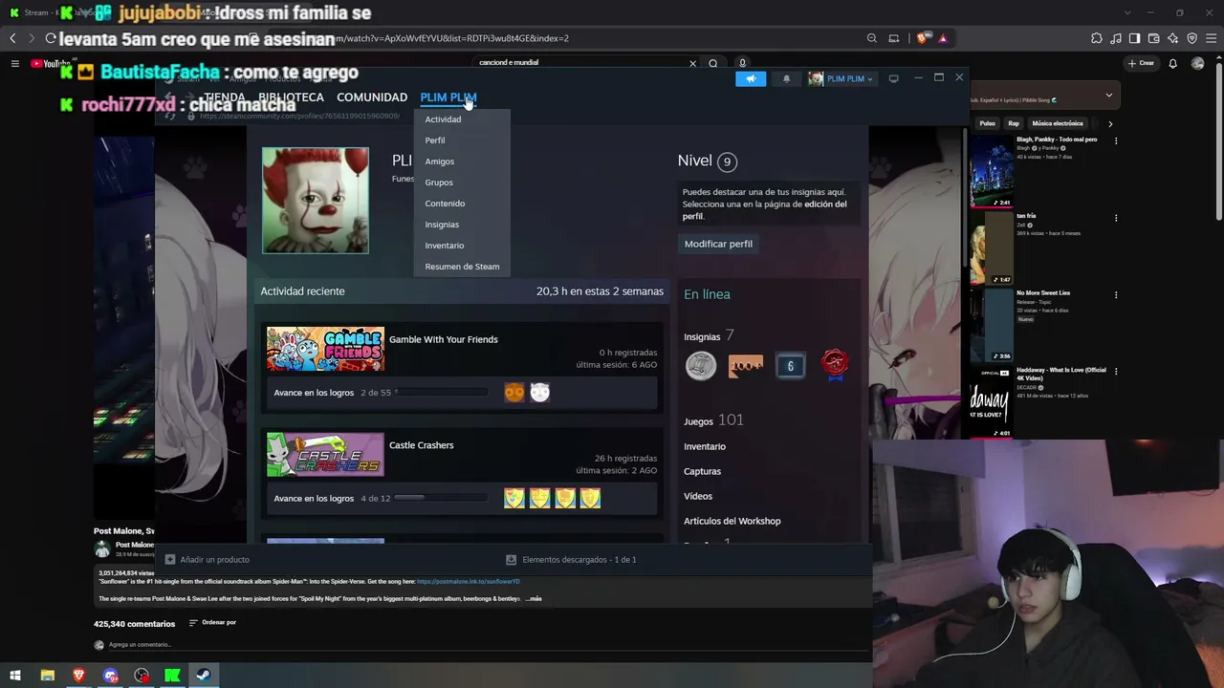Open the Inventario sidebar link
The height and width of the screenshot is (688, 1224).
pos(705,446)
